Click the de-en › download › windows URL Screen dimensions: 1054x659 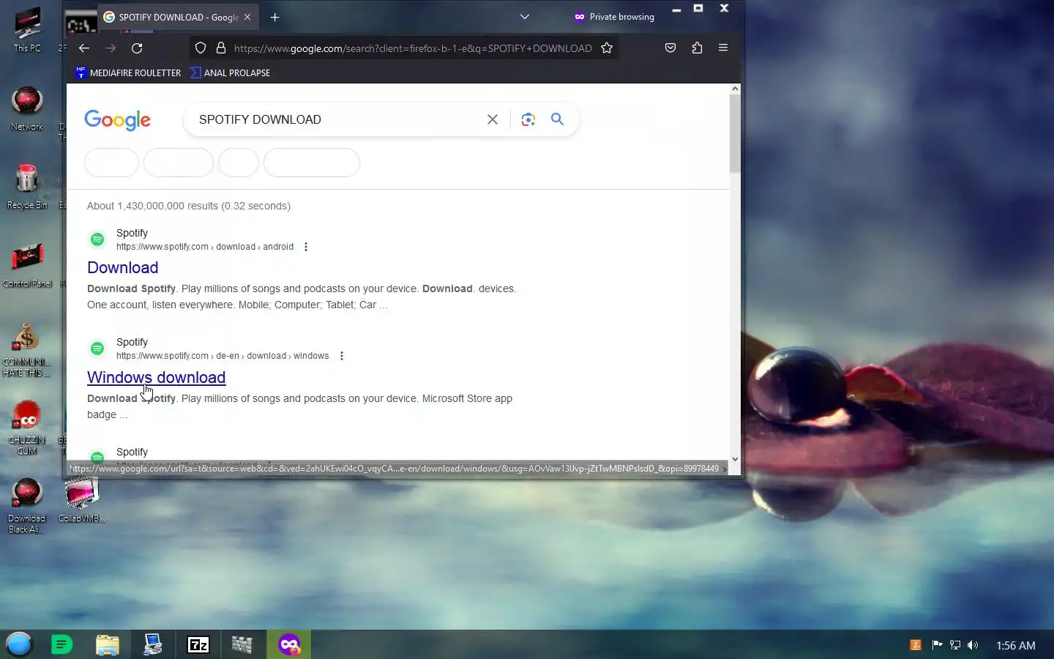click(x=223, y=356)
